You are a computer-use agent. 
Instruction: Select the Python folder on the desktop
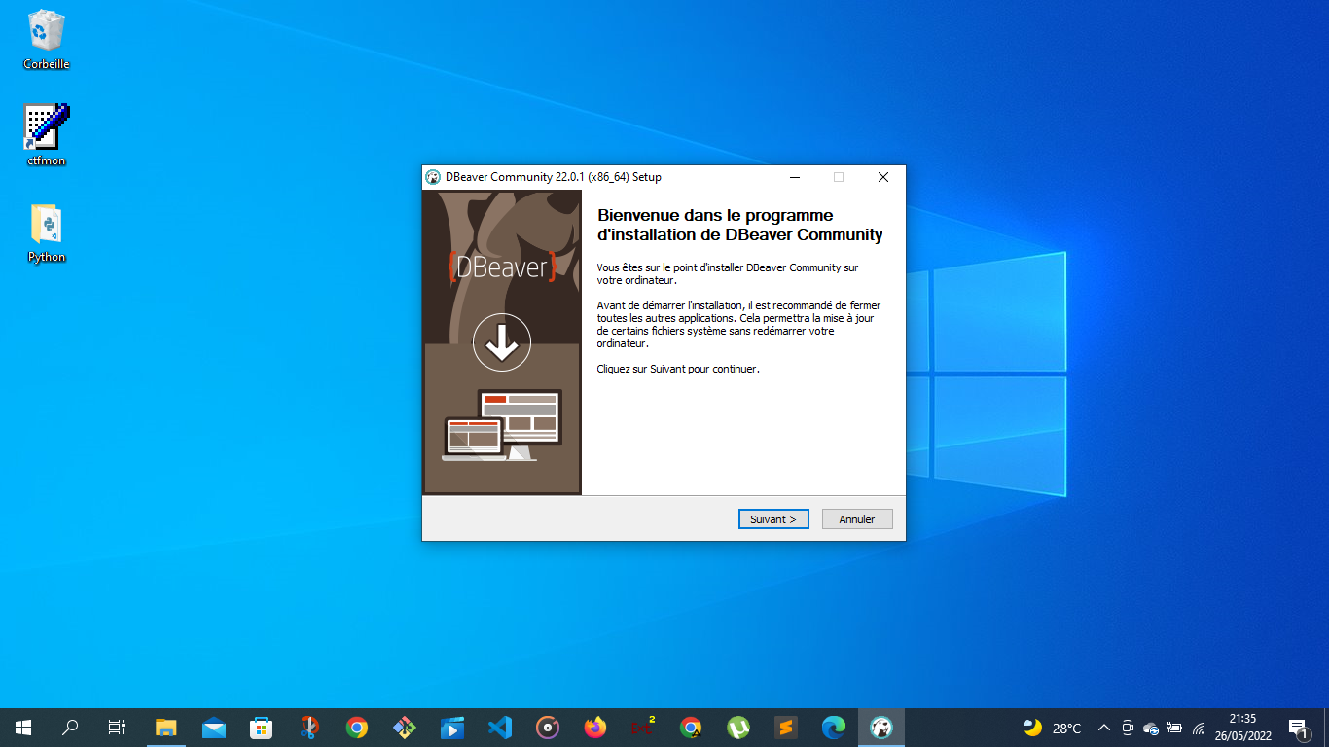47,233
